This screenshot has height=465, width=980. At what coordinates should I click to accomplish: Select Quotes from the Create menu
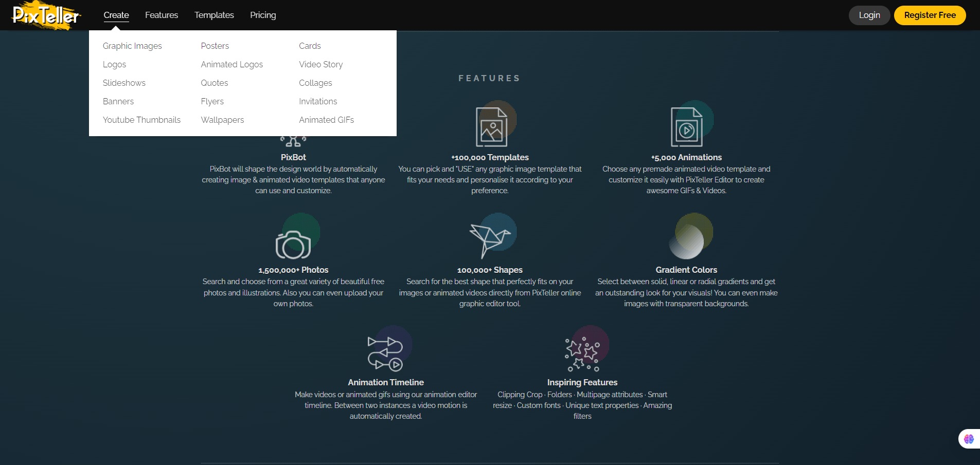[215, 83]
